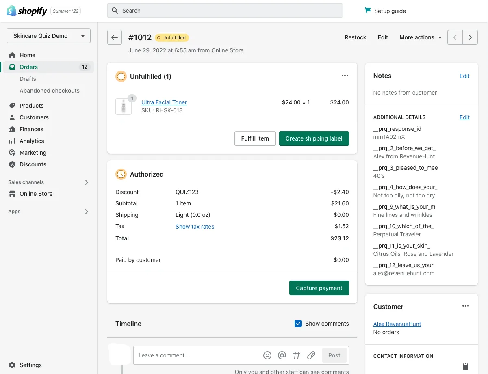Click the top search bar
This screenshot has width=488, height=374.
click(225, 11)
